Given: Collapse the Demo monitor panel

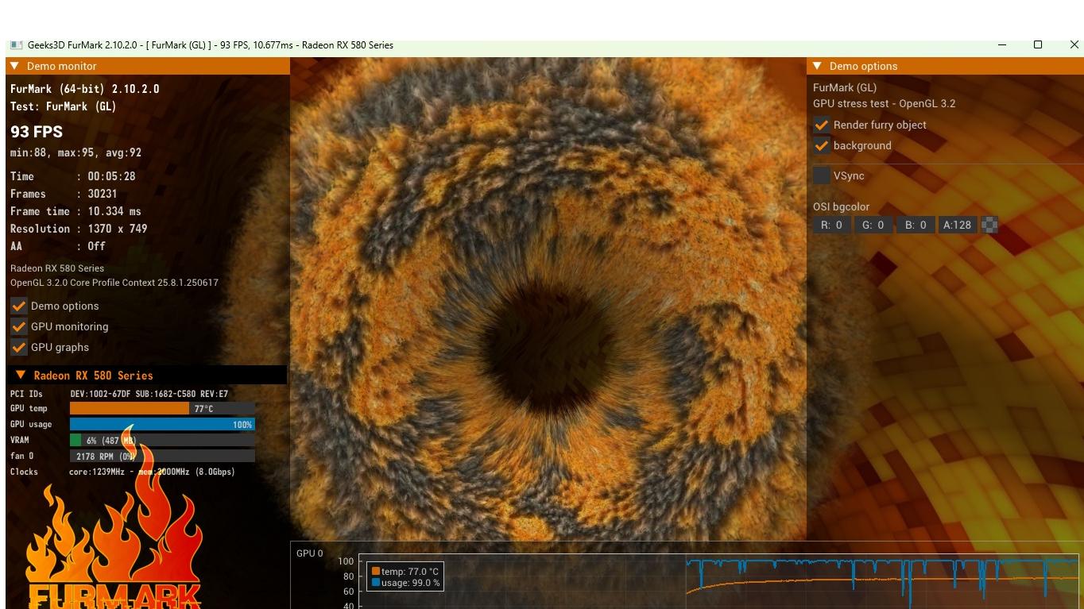Looking at the screenshot, I should (x=15, y=66).
